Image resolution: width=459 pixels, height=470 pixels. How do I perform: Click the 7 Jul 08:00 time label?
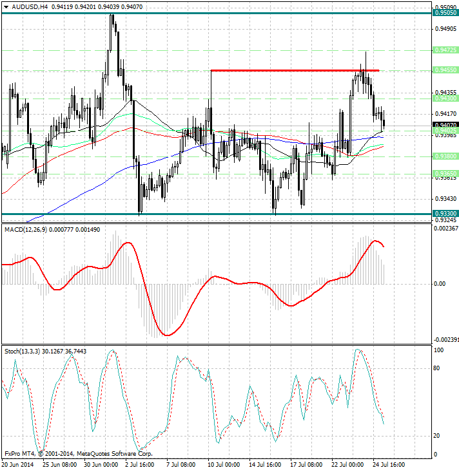[x=181, y=465]
